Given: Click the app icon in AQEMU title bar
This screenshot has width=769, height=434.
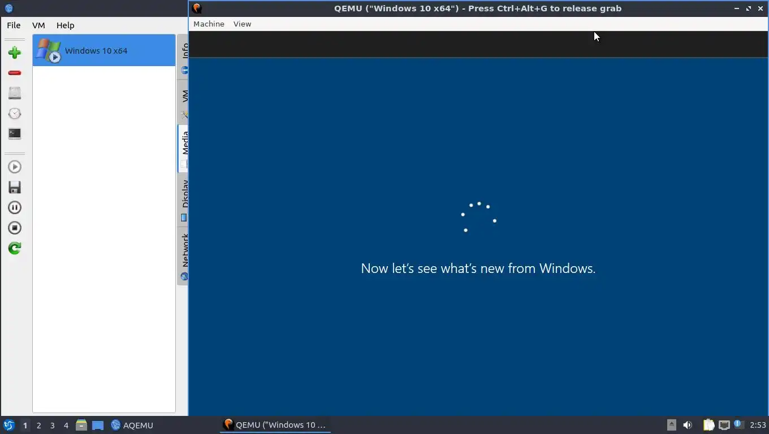Looking at the screenshot, I should click(x=8, y=8).
